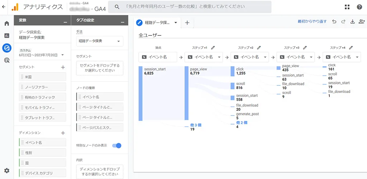Open the Home icon in left sidebar
The image size is (367, 179).
(6, 24)
